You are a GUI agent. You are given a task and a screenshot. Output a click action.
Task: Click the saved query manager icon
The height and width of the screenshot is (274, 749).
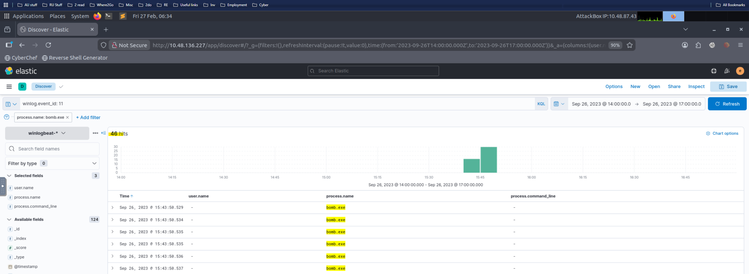click(11, 104)
